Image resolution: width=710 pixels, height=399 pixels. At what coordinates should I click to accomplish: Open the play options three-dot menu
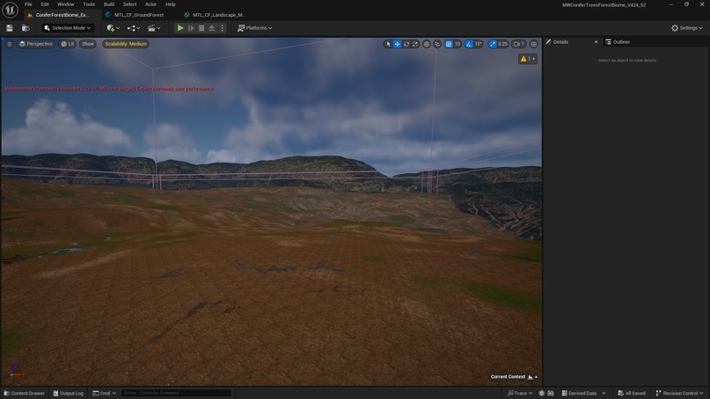[x=222, y=28]
